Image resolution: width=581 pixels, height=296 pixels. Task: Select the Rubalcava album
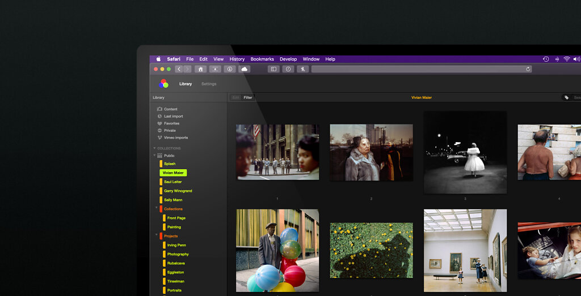point(176,263)
